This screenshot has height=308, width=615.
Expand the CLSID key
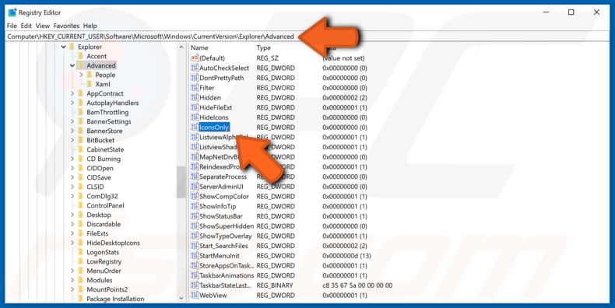[x=72, y=187]
